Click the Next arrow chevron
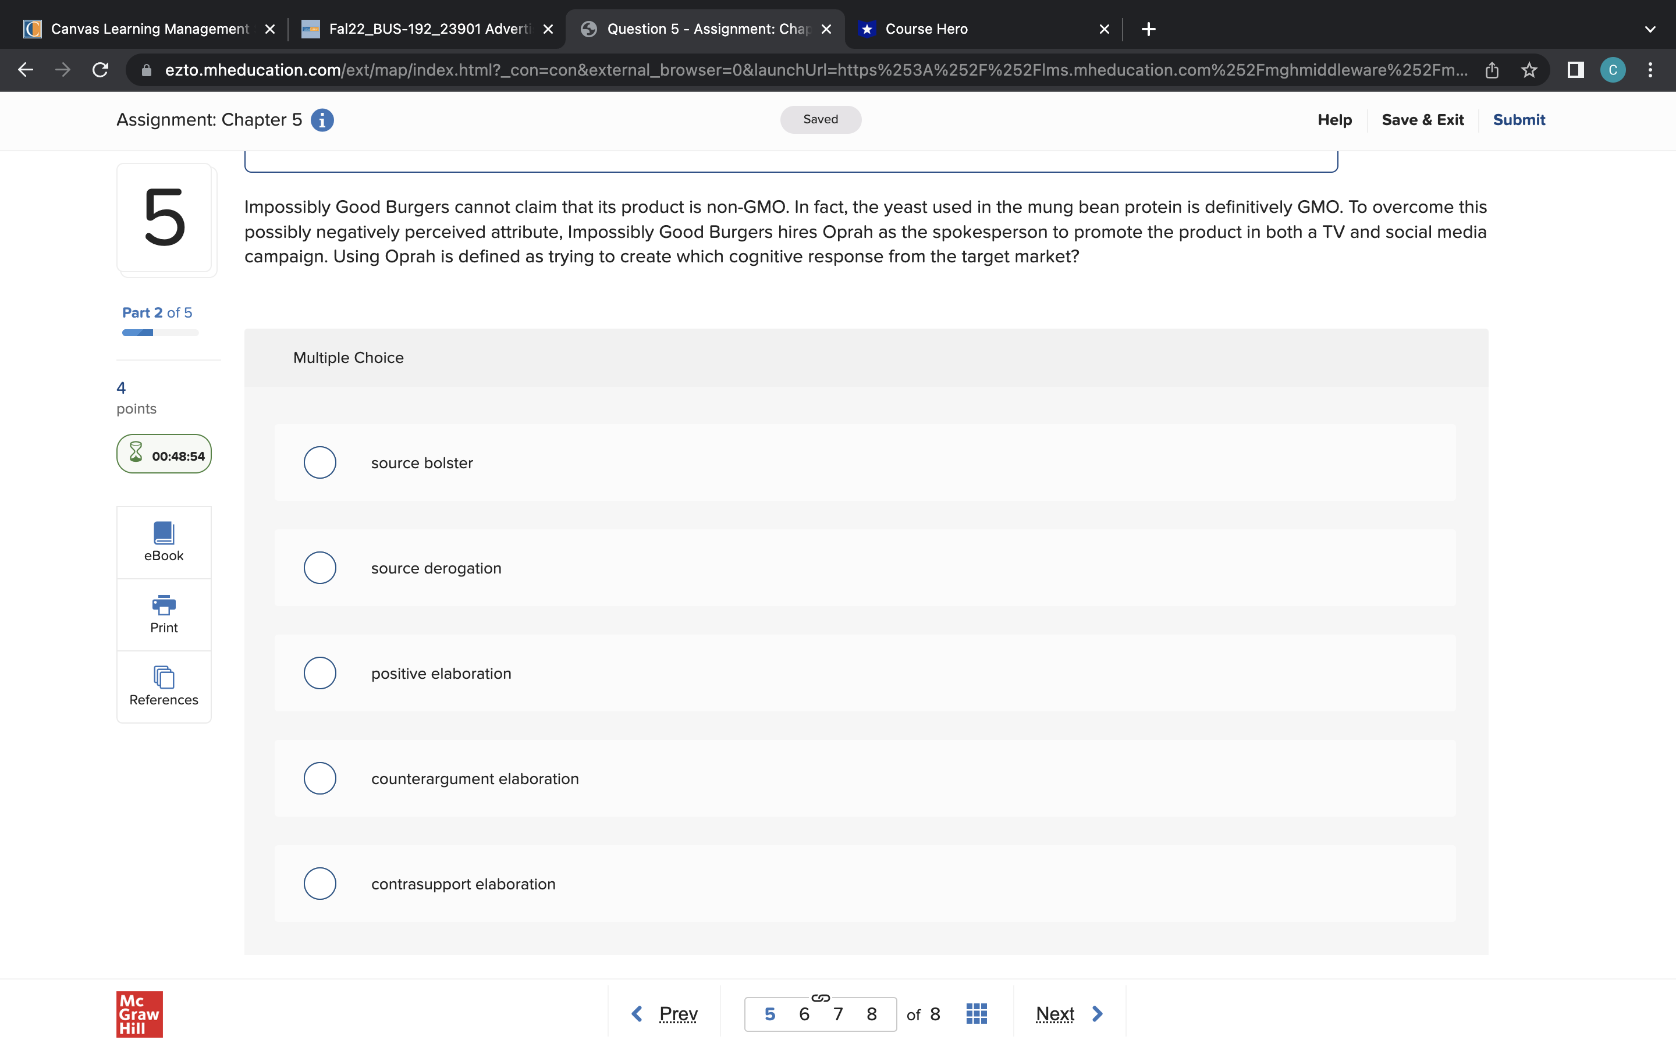Screen dimensions: 1676x1047 pos(1096,1013)
